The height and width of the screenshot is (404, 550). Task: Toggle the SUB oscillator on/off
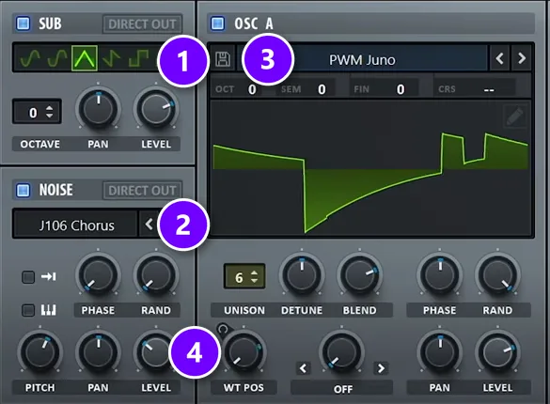[24, 23]
